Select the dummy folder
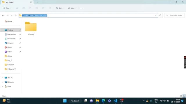 (31, 29)
